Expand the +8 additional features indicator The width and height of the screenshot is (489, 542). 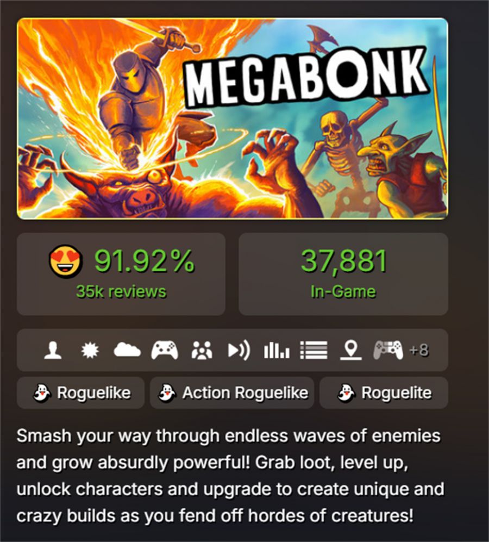point(419,350)
